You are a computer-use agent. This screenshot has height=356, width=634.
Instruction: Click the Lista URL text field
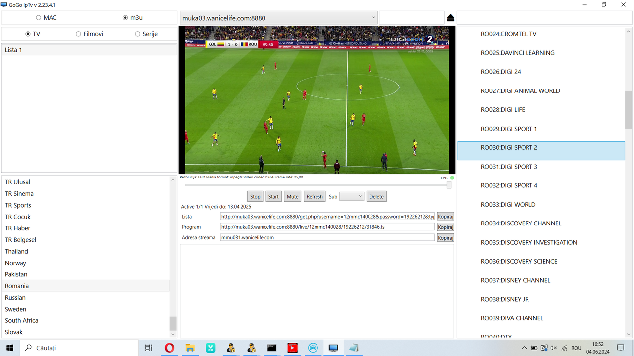[x=327, y=217]
